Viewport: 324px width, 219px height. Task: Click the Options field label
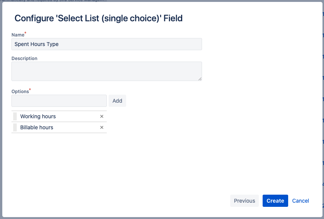20,92
